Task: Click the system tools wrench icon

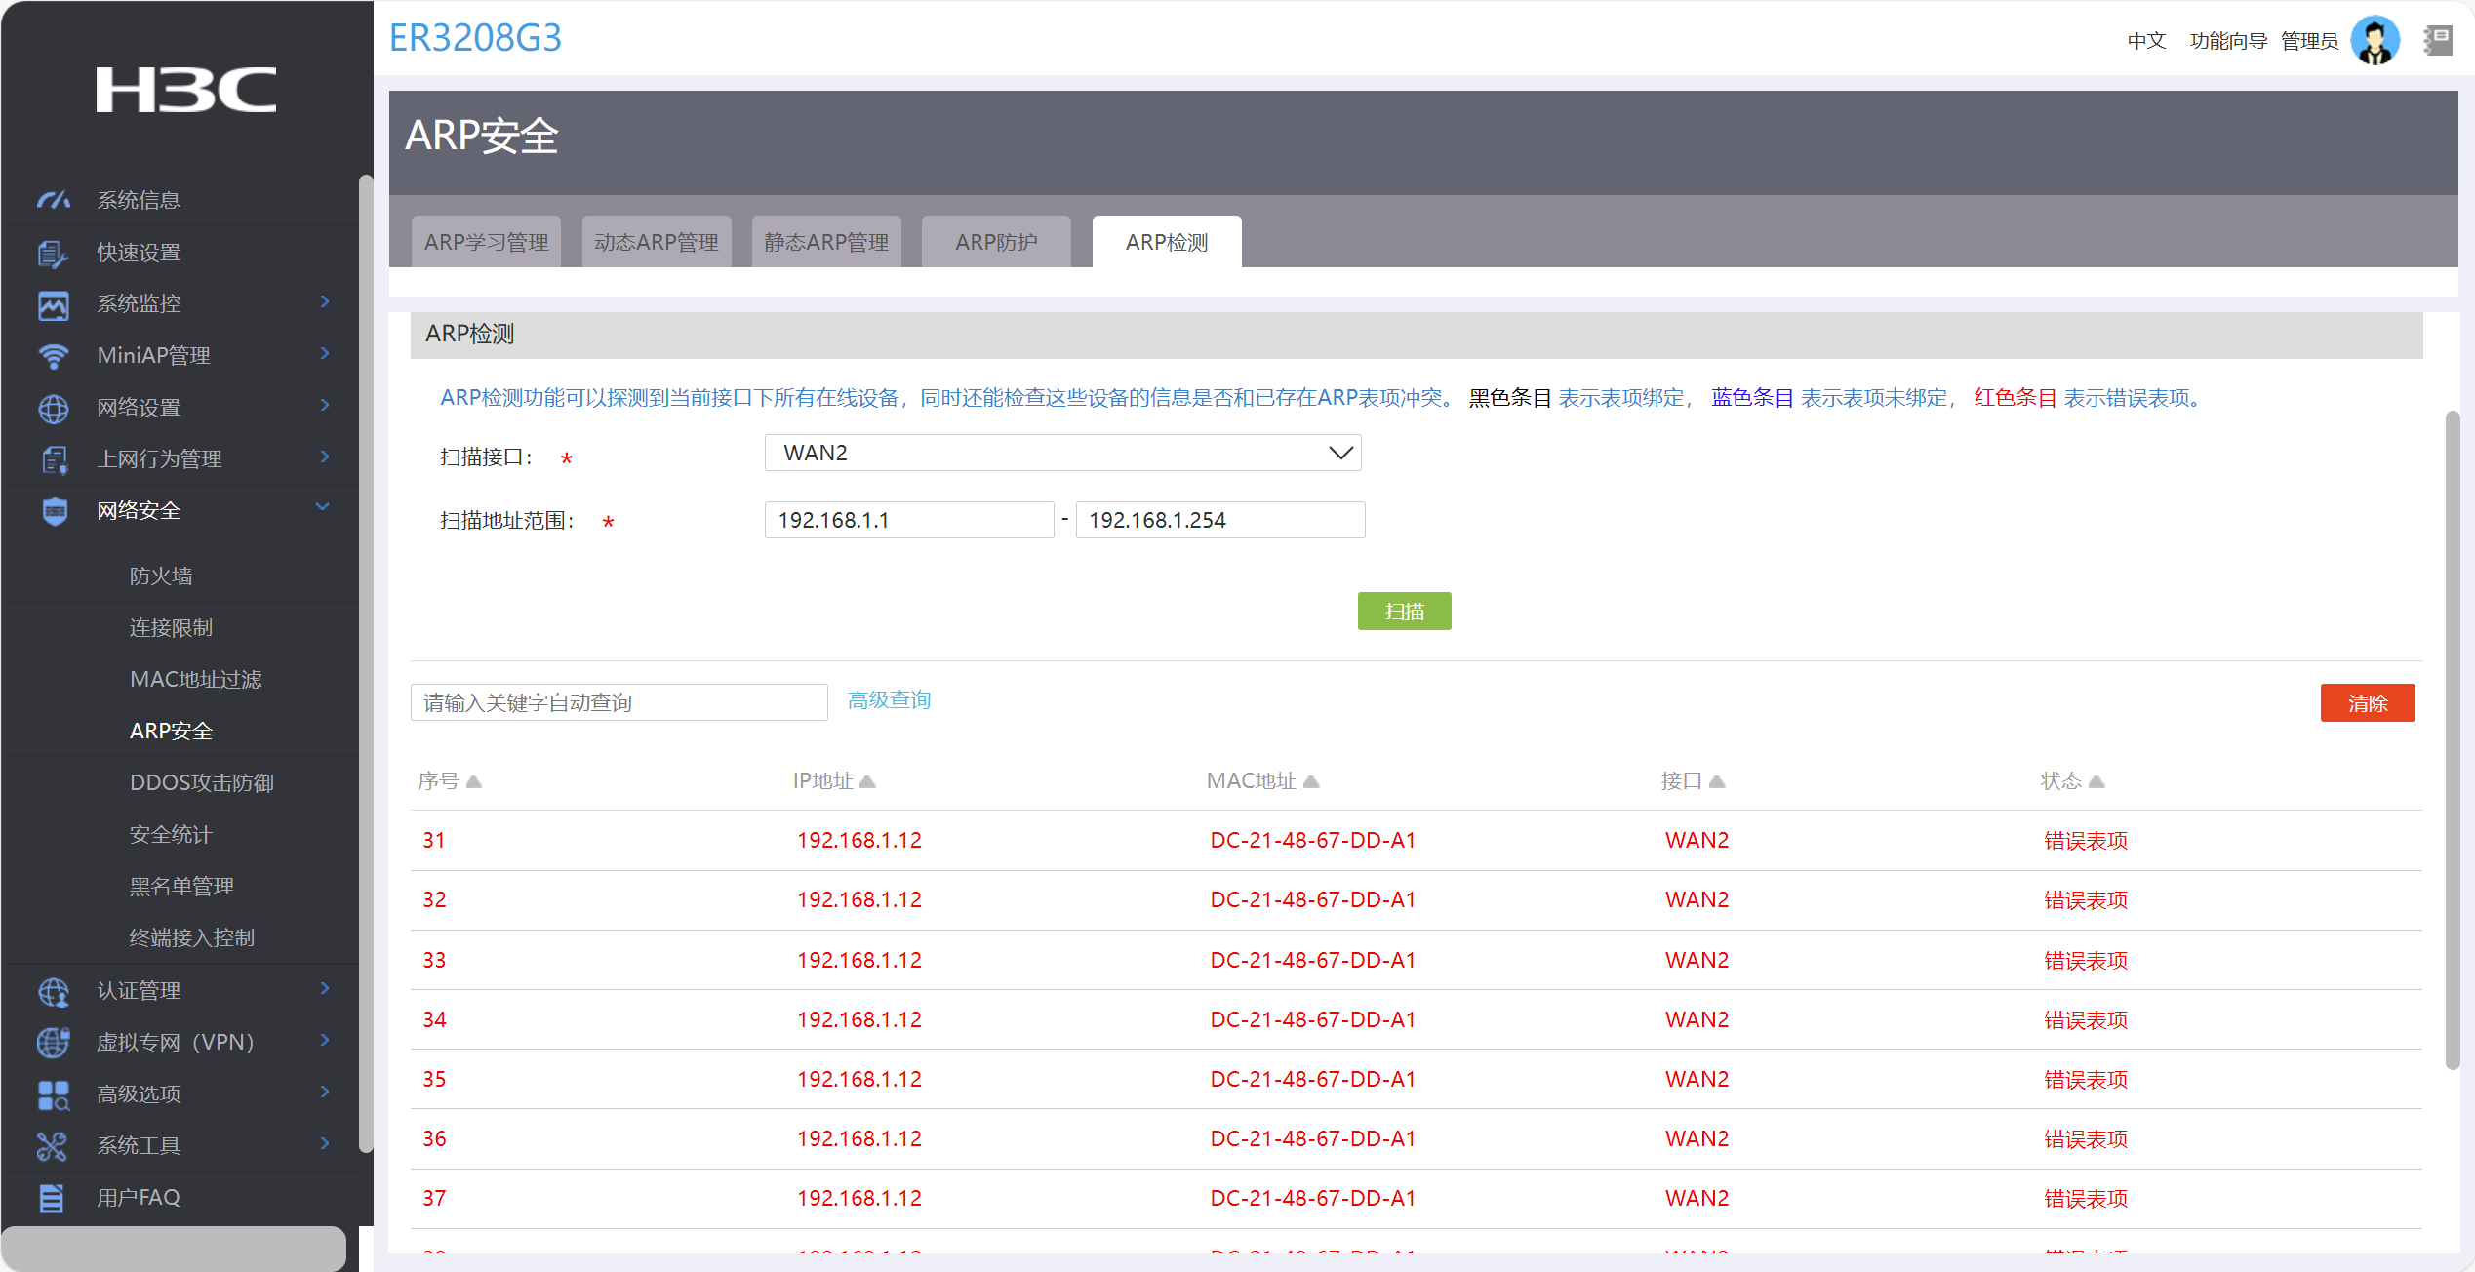Action: point(53,1146)
